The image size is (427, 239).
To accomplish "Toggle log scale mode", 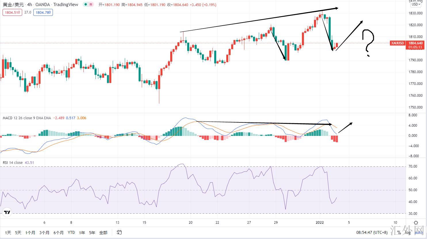I will tap(408, 232).
